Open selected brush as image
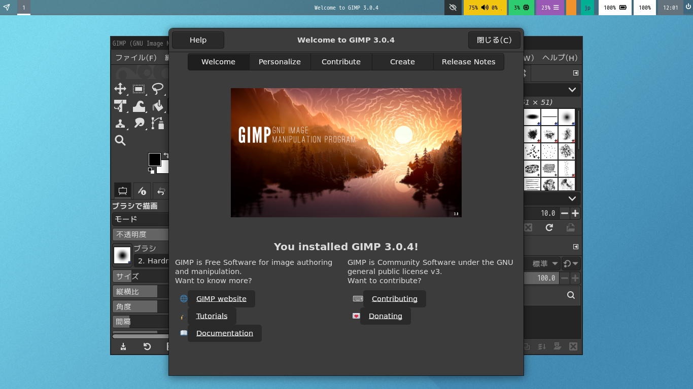The height and width of the screenshot is (389, 693). [x=570, y=227]
